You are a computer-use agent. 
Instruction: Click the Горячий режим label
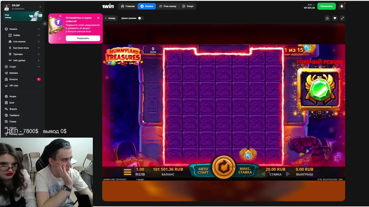pyautogui.click(x=319, y=62)
